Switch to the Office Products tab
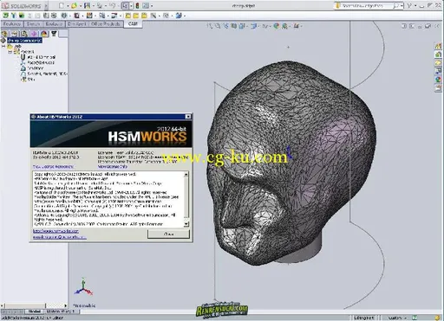444x321 pixels. [106, 24]
